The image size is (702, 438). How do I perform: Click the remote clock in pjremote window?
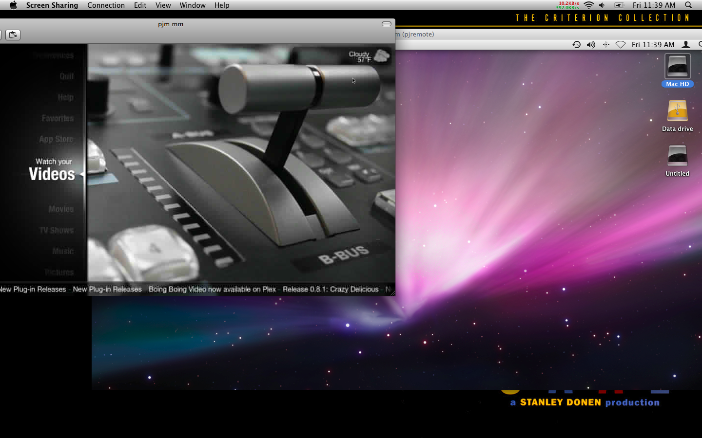(x=653, y=44)
